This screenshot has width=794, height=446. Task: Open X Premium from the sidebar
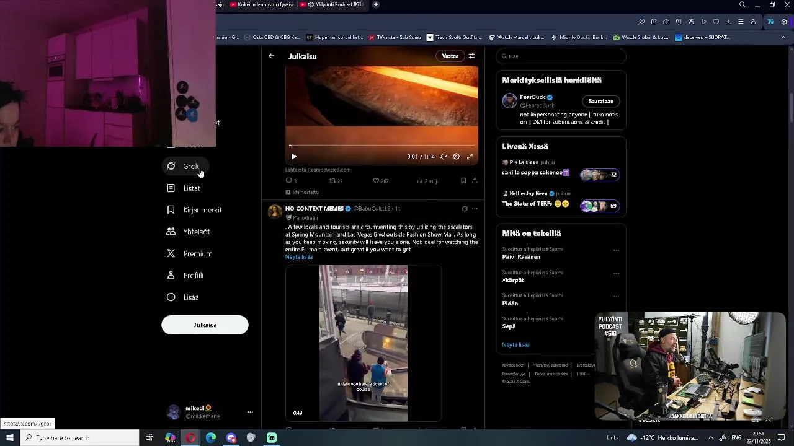point(190,254)
